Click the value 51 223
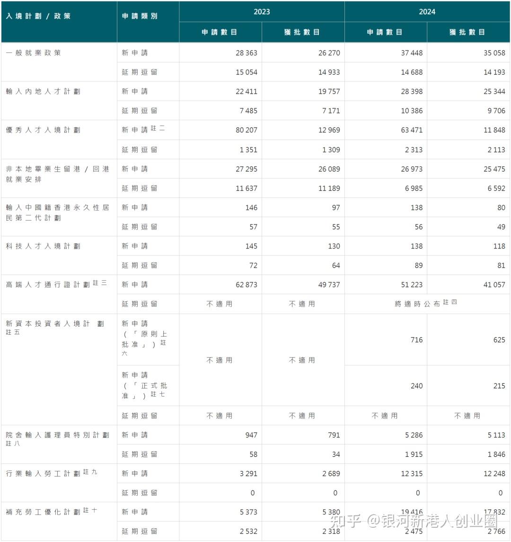This screenshot has width=511, height=542. pyautogui.click(x=412, y=285)
